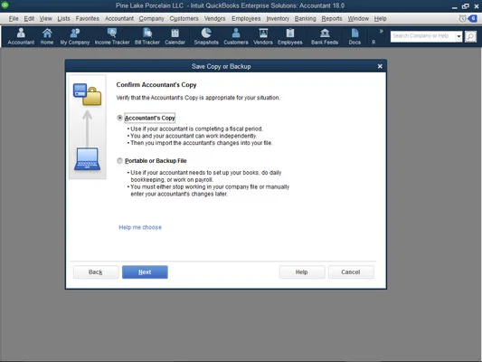Screen dimensions: 482x362
Task: Open the Banking menu
Action: [x=306, y=18]
